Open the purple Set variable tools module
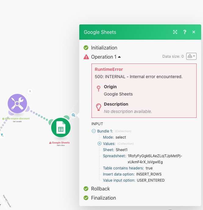Image resolution: width=203 pixels, height=210 pixels. (17, 103)
